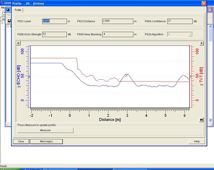
Task: Click the left chart options icon
Action: pyautogui.click(x=18, y=43)
